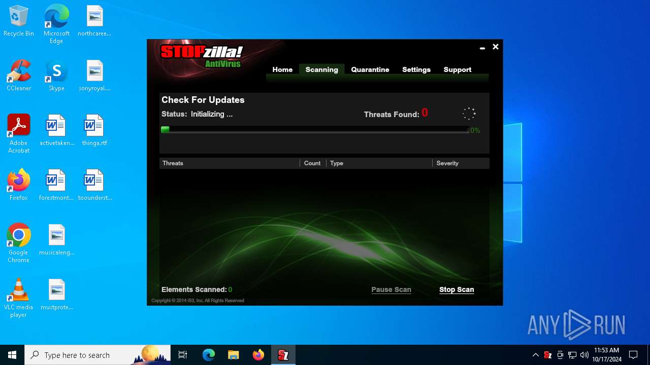Screen dimensions: 650x365
Task: Open the clock showing 11:53 AM
Action: coord(606,355)
